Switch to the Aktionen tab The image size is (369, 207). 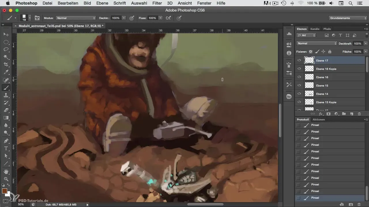point(319,119)
